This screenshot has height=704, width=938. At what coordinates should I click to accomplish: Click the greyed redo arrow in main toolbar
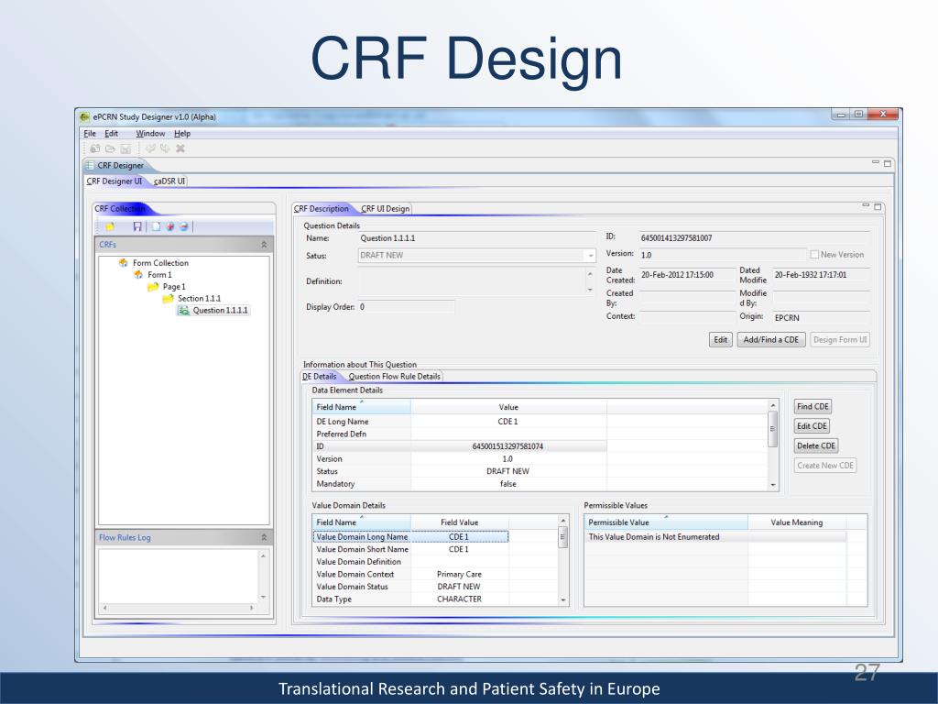(x=165, y=148)
